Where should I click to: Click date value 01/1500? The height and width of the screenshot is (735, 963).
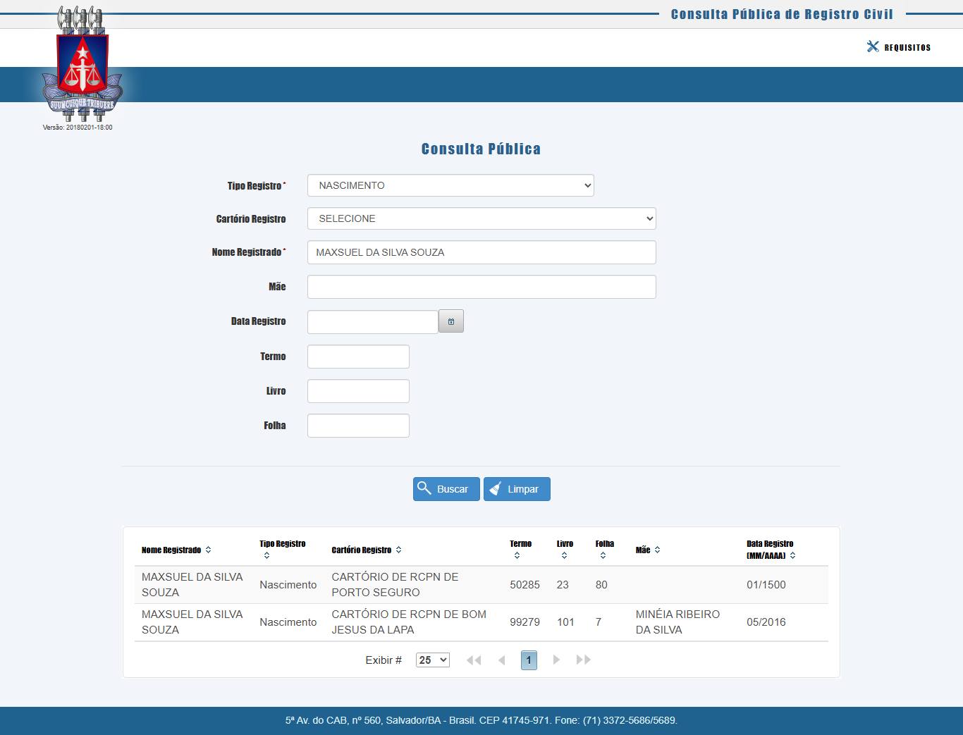[766, 585]
